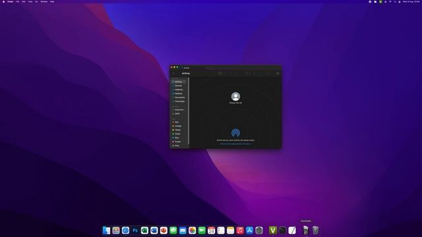The height and width of the screenshot is (237, 422).
Task: Open FaceTime from the Dock
Action: (x=202, y=230)
